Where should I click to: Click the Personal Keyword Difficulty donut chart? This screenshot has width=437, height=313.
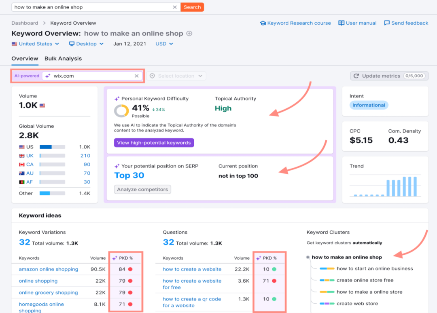coord(121,111)
